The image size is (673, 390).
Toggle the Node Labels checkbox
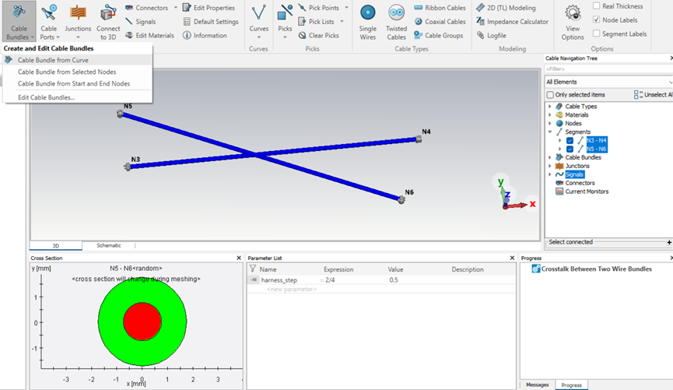(x=596, y=19)
